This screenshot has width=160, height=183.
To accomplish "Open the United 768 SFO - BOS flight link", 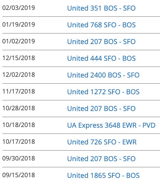I will click(101, 25).
